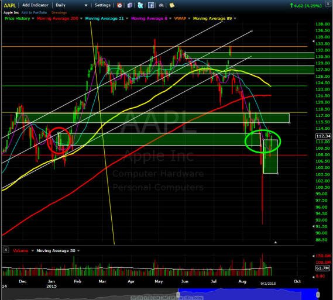Click the purple documents icon in toolbar

click(x=130, y=5)
